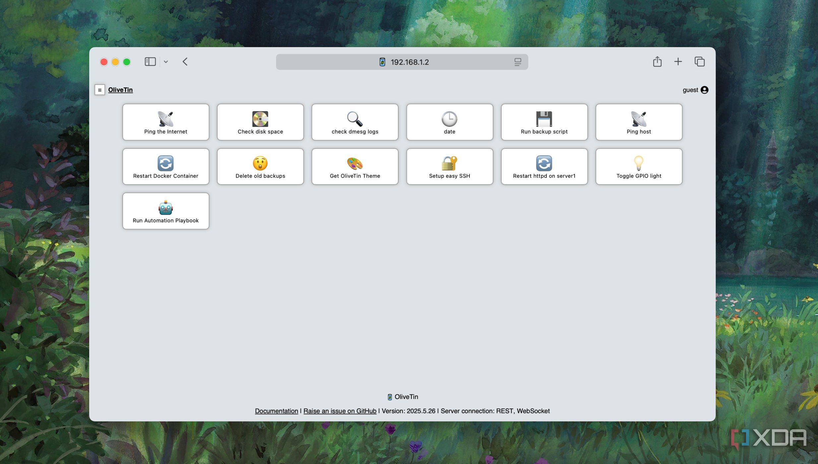Click the Run Automation Playbook label

click(165, 220)
